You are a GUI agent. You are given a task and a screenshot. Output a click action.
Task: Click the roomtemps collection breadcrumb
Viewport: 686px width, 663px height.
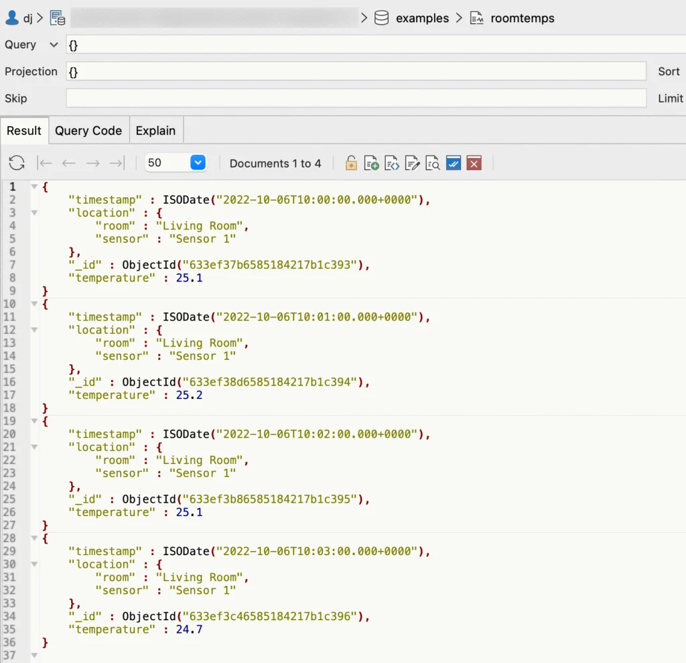click(523, 18)
